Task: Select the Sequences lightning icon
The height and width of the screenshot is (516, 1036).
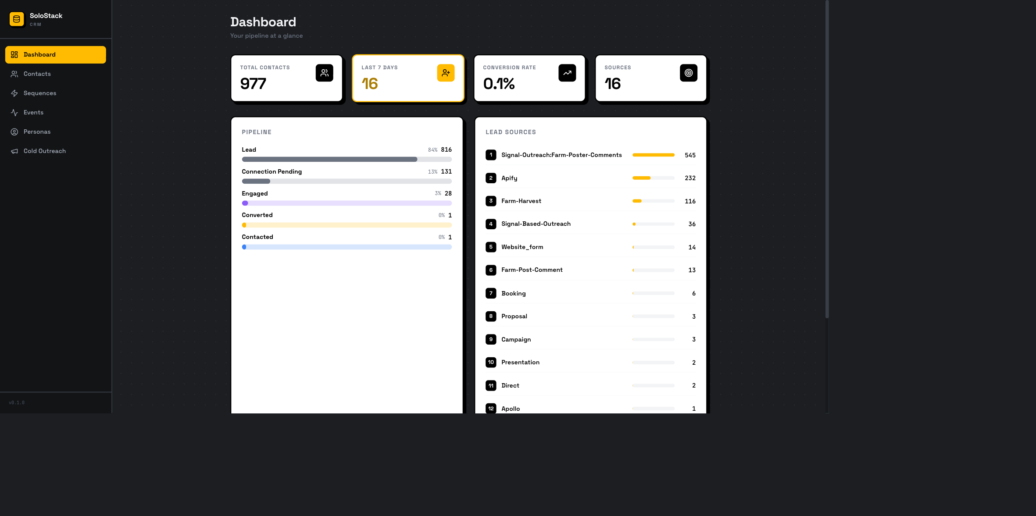Action: (x=14, y=93)
